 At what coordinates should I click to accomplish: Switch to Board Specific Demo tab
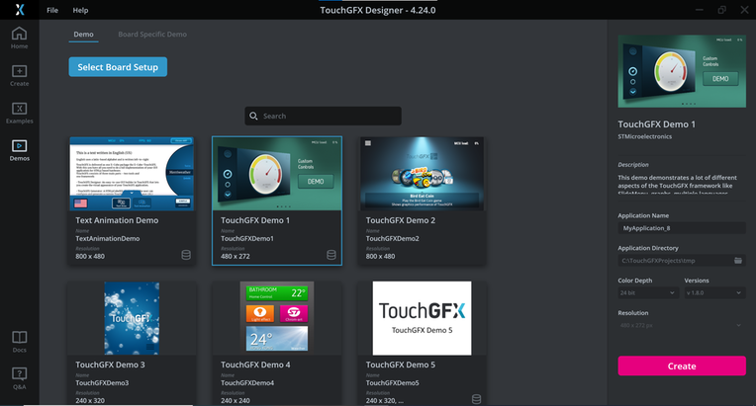(x=152, y=35)
